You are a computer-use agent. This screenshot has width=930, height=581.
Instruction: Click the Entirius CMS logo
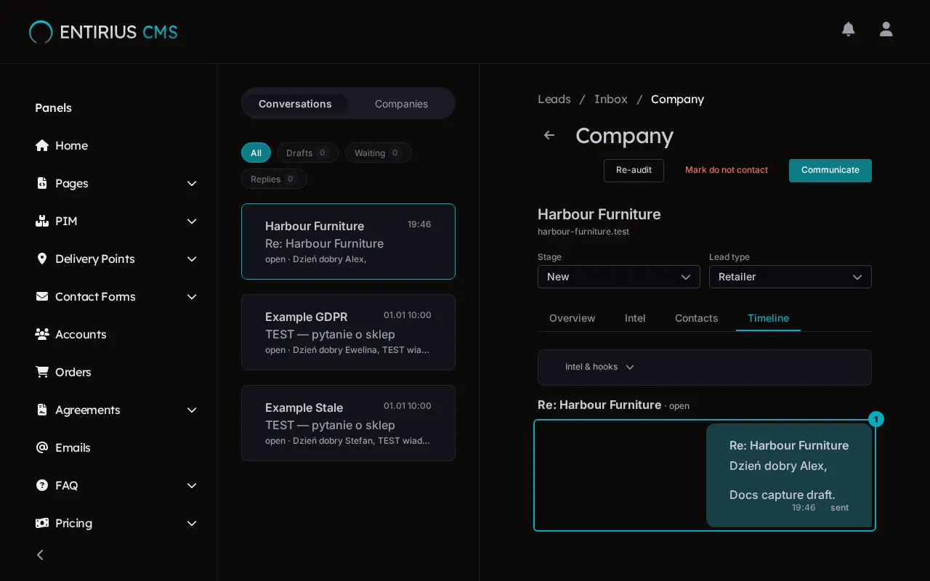point(103,32)
